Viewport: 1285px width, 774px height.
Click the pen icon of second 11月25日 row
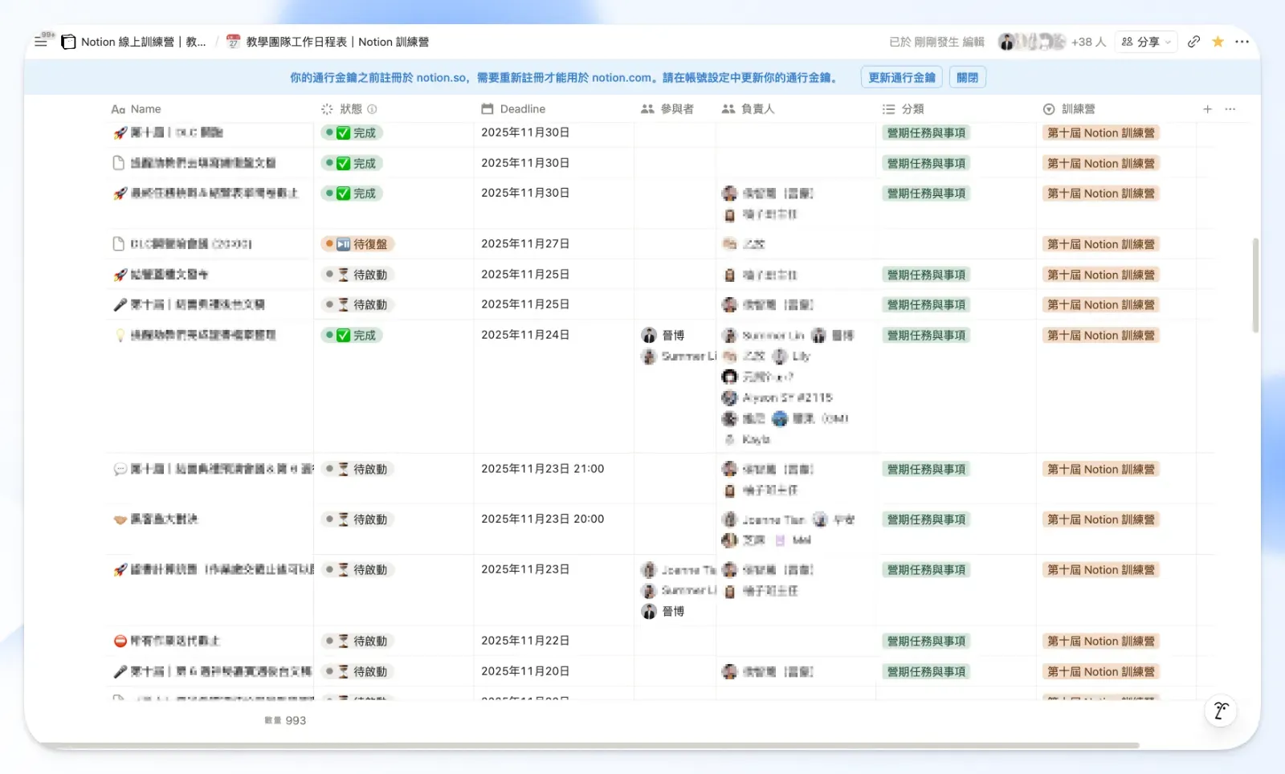[120, 305]
